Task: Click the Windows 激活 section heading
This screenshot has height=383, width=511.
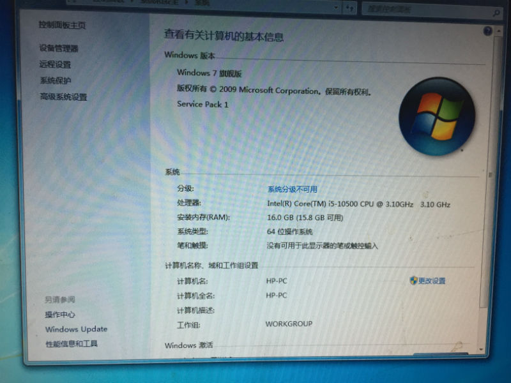Action: [188, 345]
